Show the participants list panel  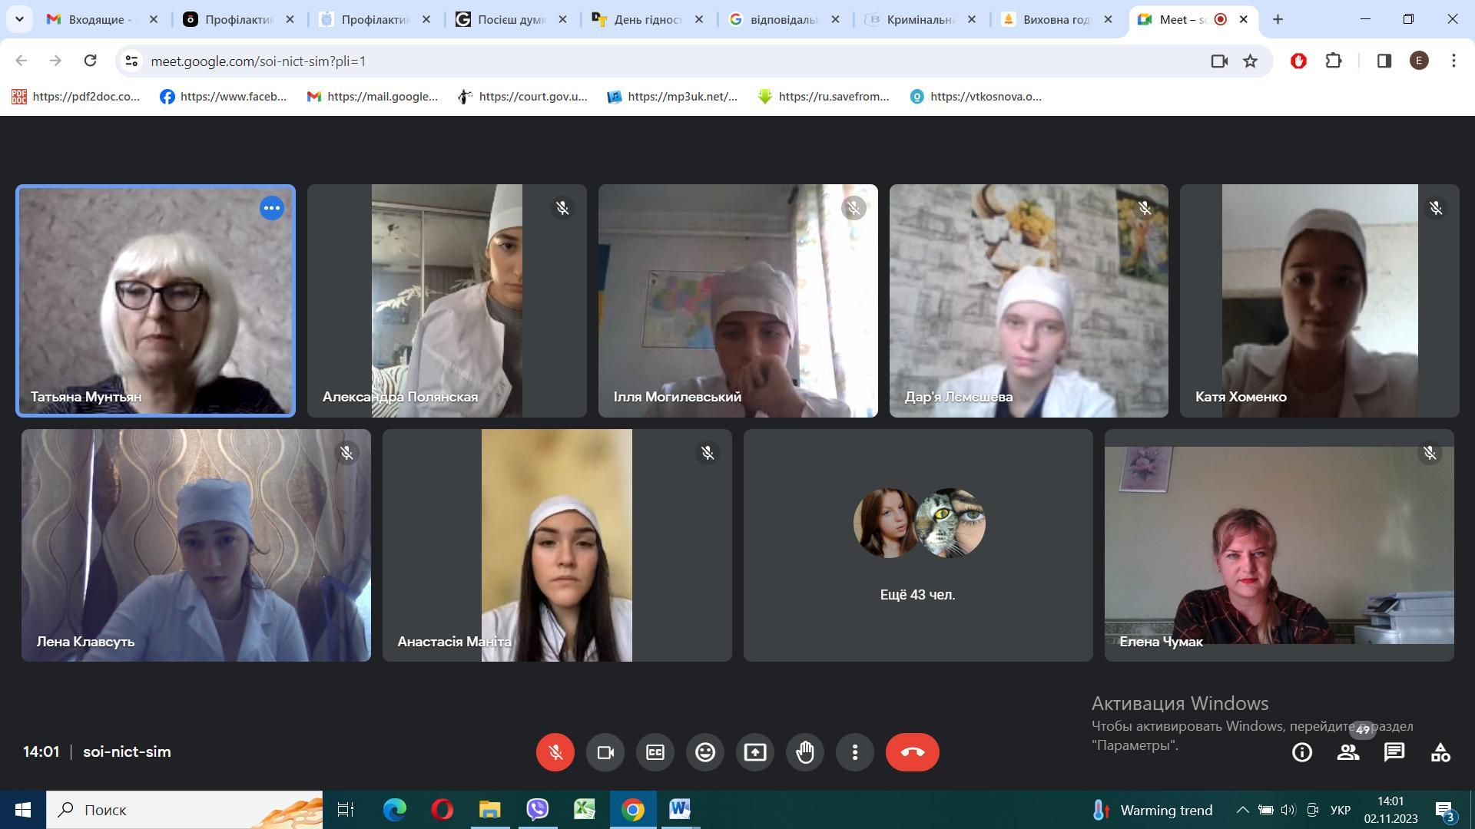[x=1348, y=752]
